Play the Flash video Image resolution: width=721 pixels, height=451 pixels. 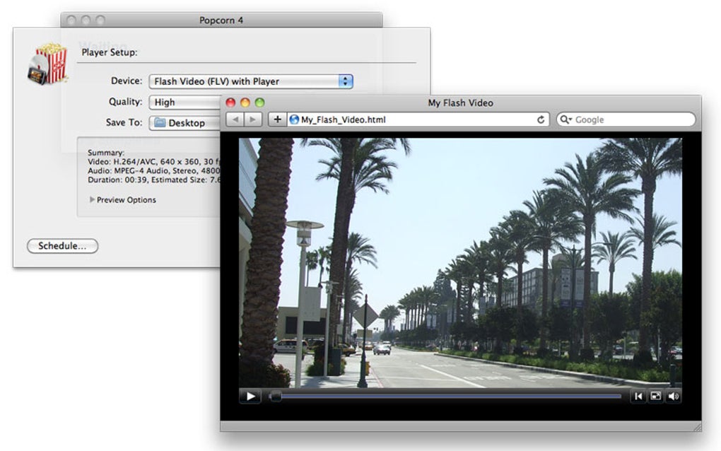pos(251,396)
